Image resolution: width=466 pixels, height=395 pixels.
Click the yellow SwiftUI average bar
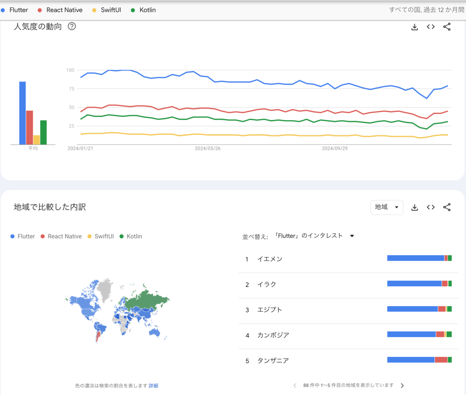click(x=37, y=140)
